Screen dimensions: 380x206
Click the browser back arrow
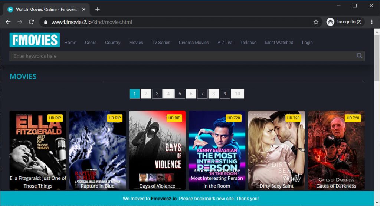(x=8, y=22)
